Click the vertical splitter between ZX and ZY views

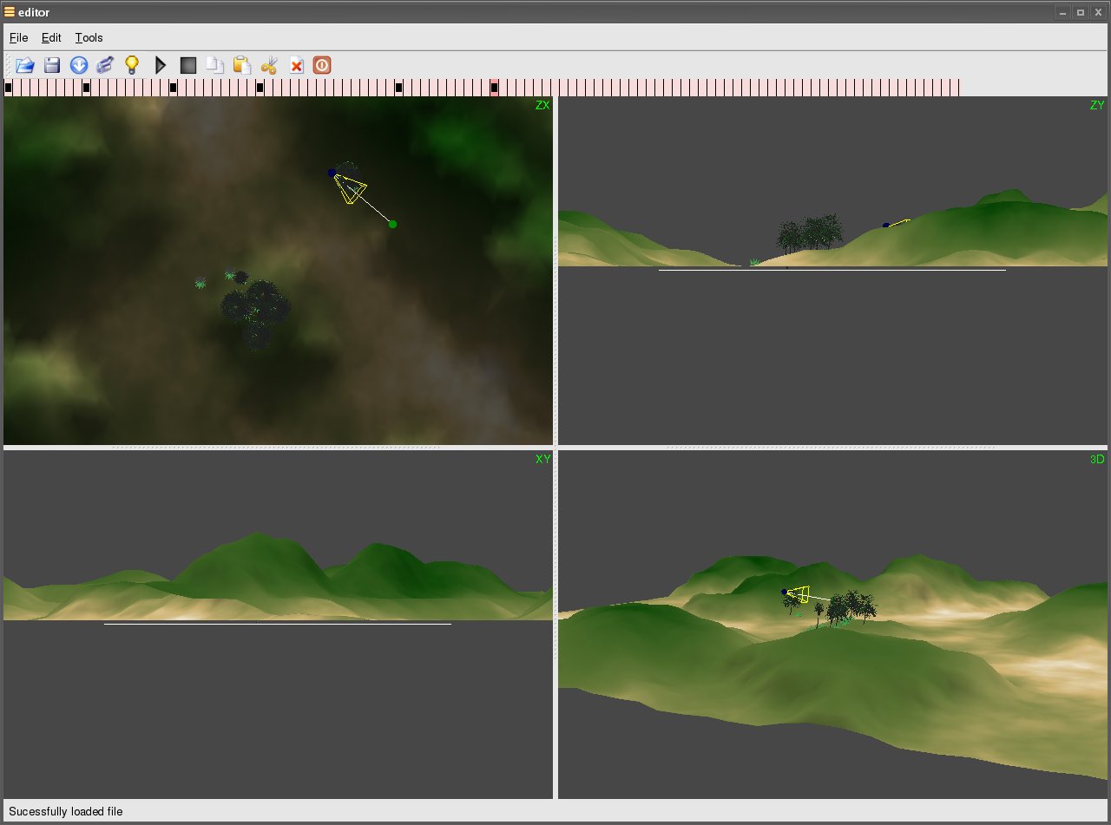555,270
